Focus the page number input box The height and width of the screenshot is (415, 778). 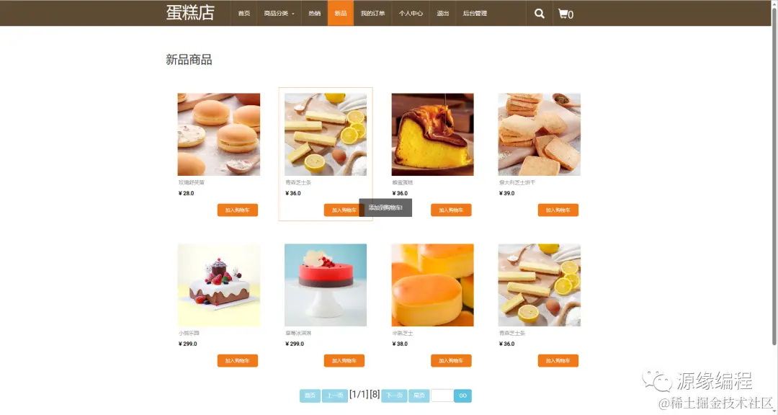pos(442,396)
